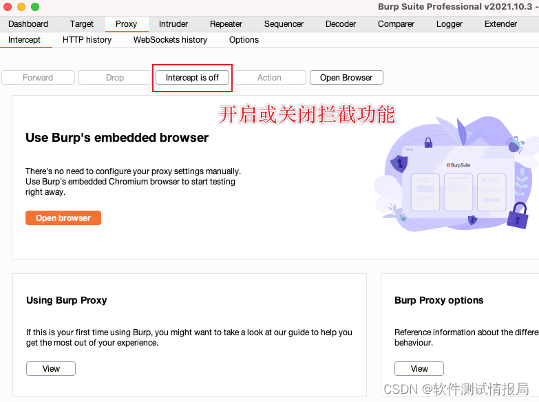Close the window with red button

point(8,6)
